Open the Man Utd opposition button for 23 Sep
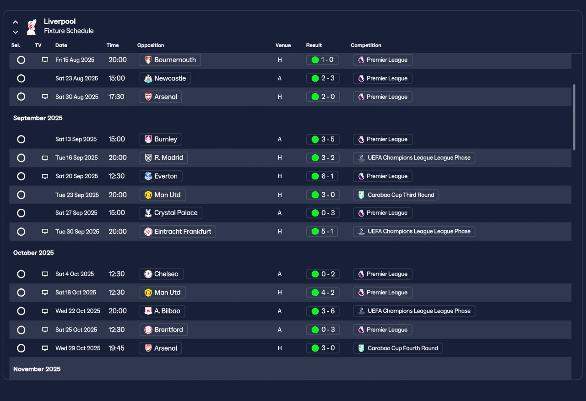The image size is (586, 401). (x=163, y=195)
